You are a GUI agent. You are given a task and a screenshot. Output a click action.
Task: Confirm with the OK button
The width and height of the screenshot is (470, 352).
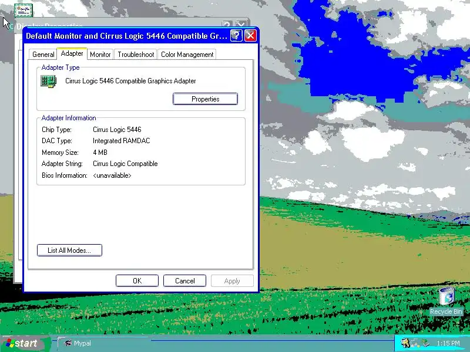pyautogui.click(x=137, y=281)
